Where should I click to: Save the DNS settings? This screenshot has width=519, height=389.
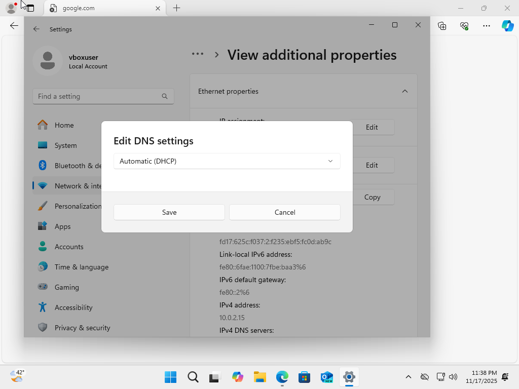click(169, 212)
